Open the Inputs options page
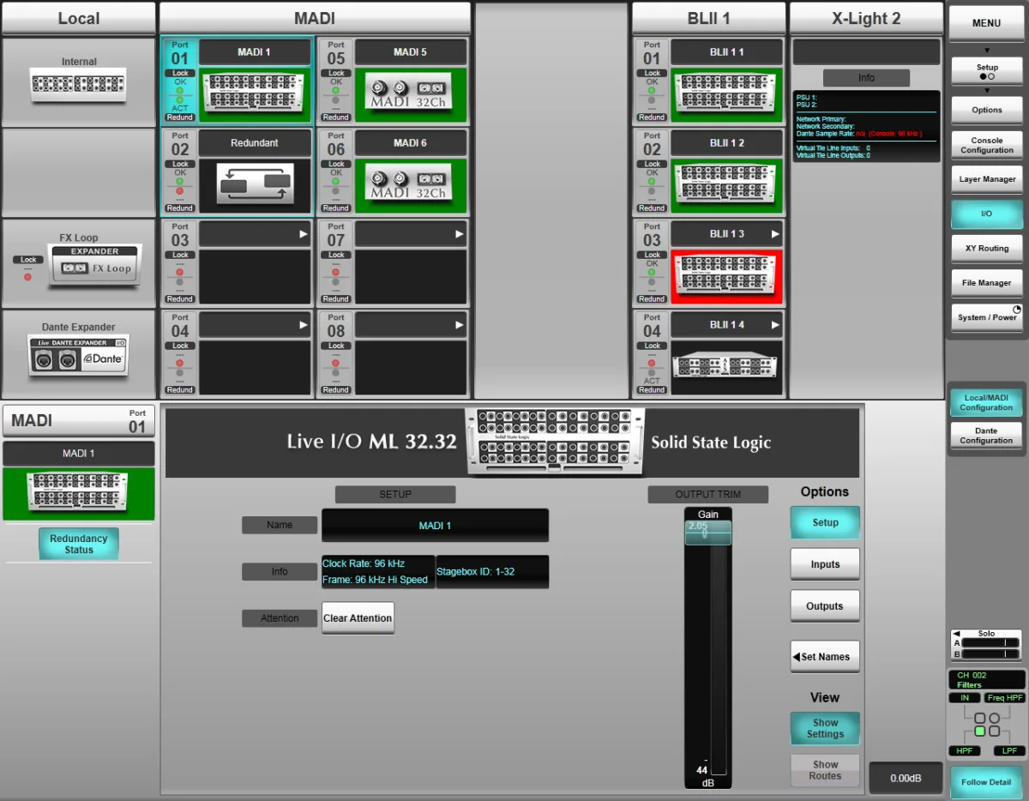 (x=825, y=564)
